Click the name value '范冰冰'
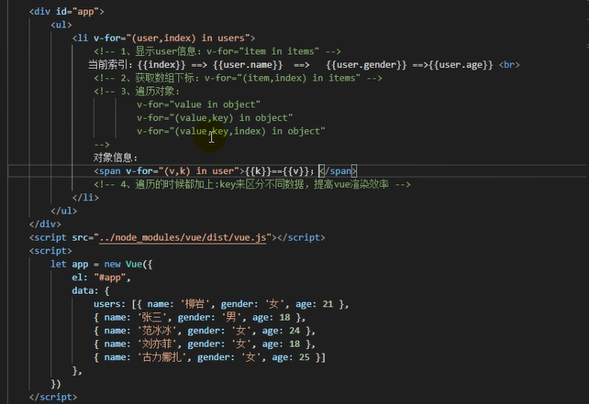 (x=157, y=331)
